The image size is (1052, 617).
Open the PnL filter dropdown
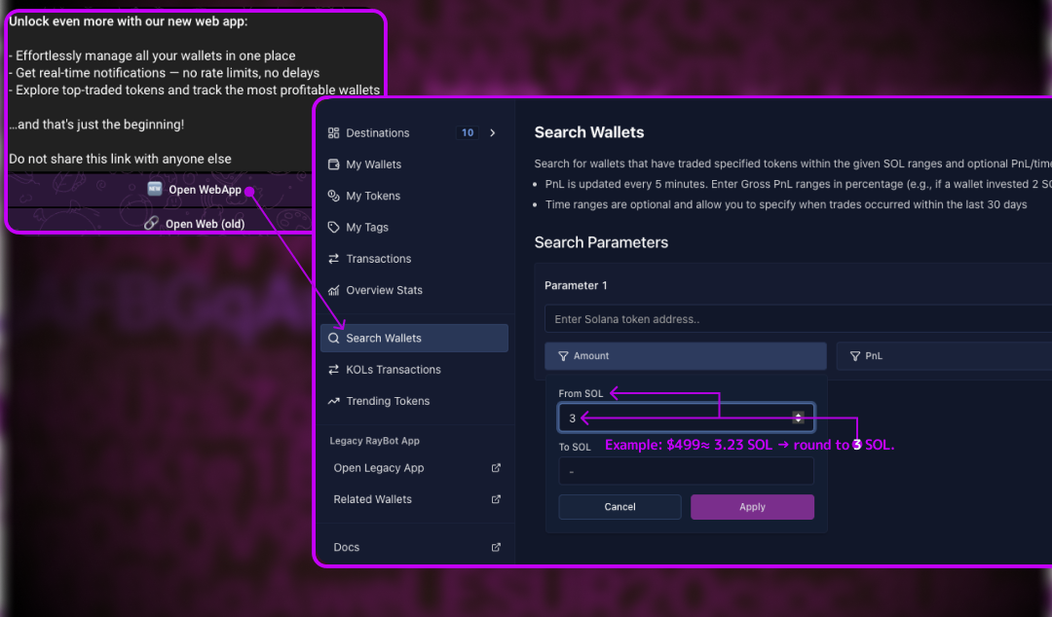[x=944, y=356]
